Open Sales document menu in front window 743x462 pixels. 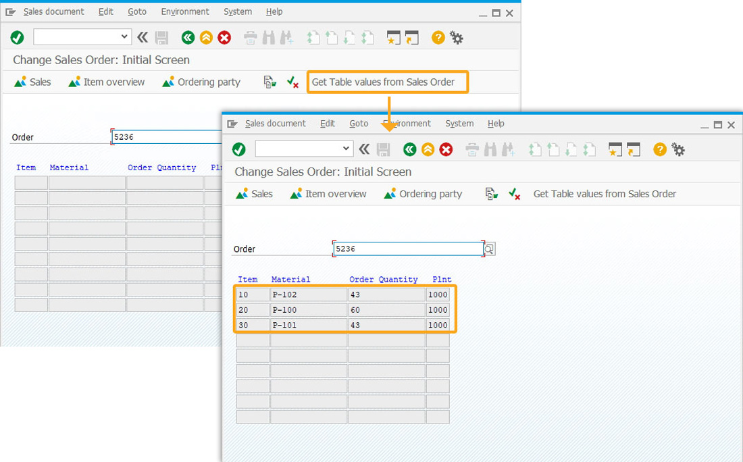click(x=276, y=124)
